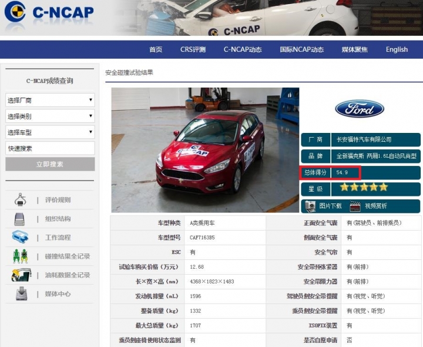423x347 pixels.
Task: Select engine displacement value 1596
Action: pyautogui.click(x=195, y=296)
